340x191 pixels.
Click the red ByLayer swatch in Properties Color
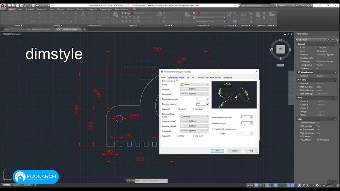coord(318,48)
